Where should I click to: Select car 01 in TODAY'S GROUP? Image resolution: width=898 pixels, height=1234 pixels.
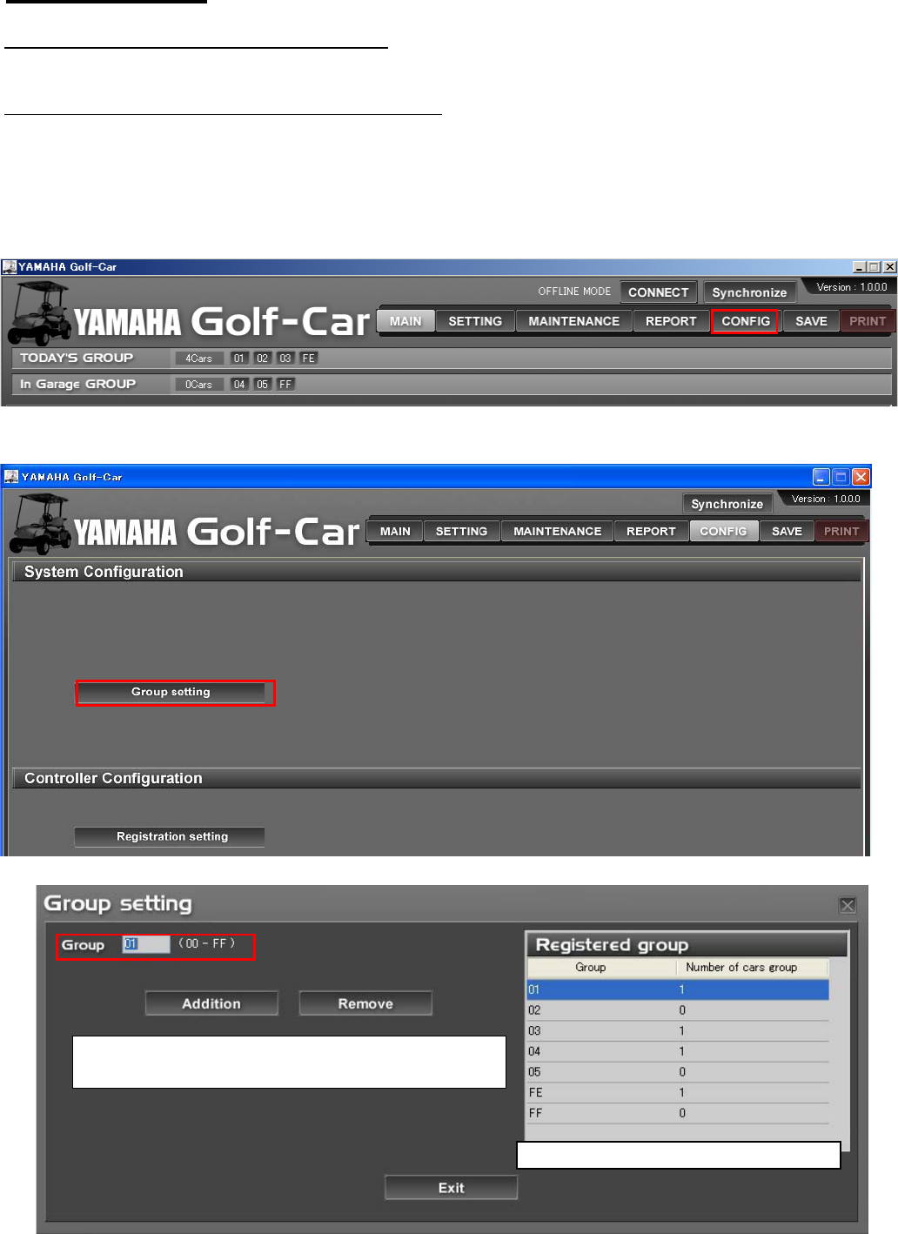pos(239,359)
